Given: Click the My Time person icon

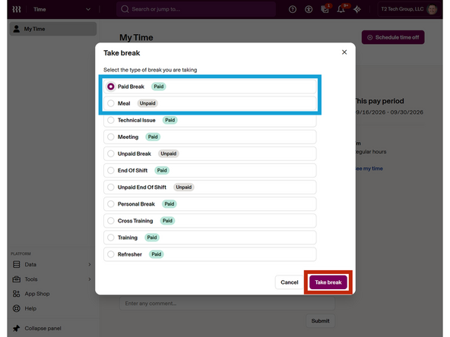Looking at the screenshot, I should [17, 29].
